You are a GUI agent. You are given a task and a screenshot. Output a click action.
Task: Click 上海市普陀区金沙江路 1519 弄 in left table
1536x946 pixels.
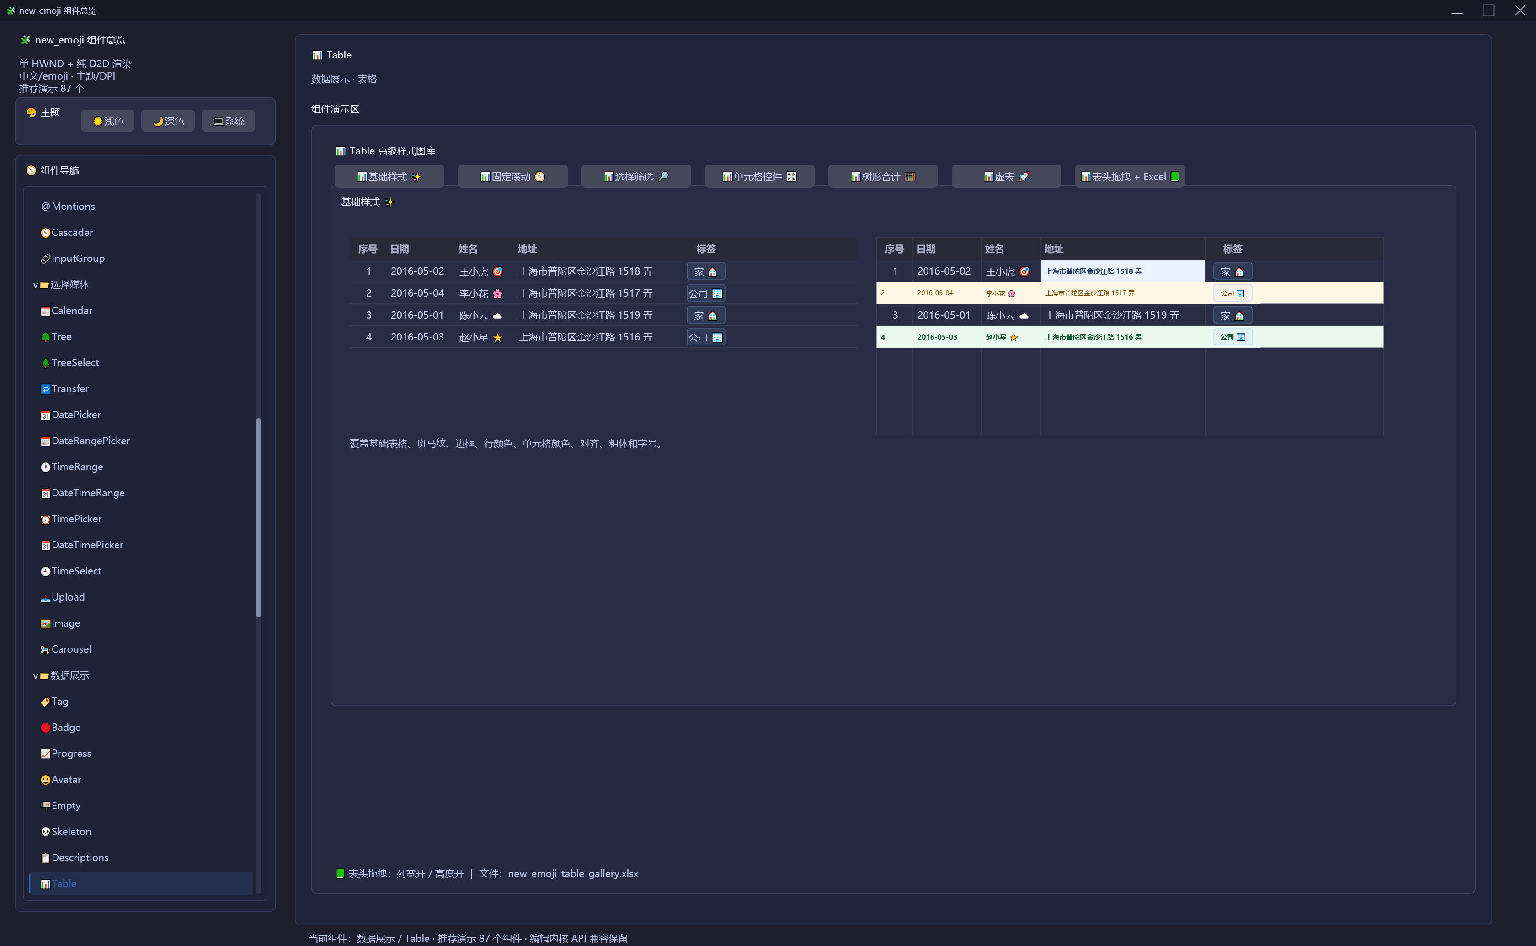point(585,315)
